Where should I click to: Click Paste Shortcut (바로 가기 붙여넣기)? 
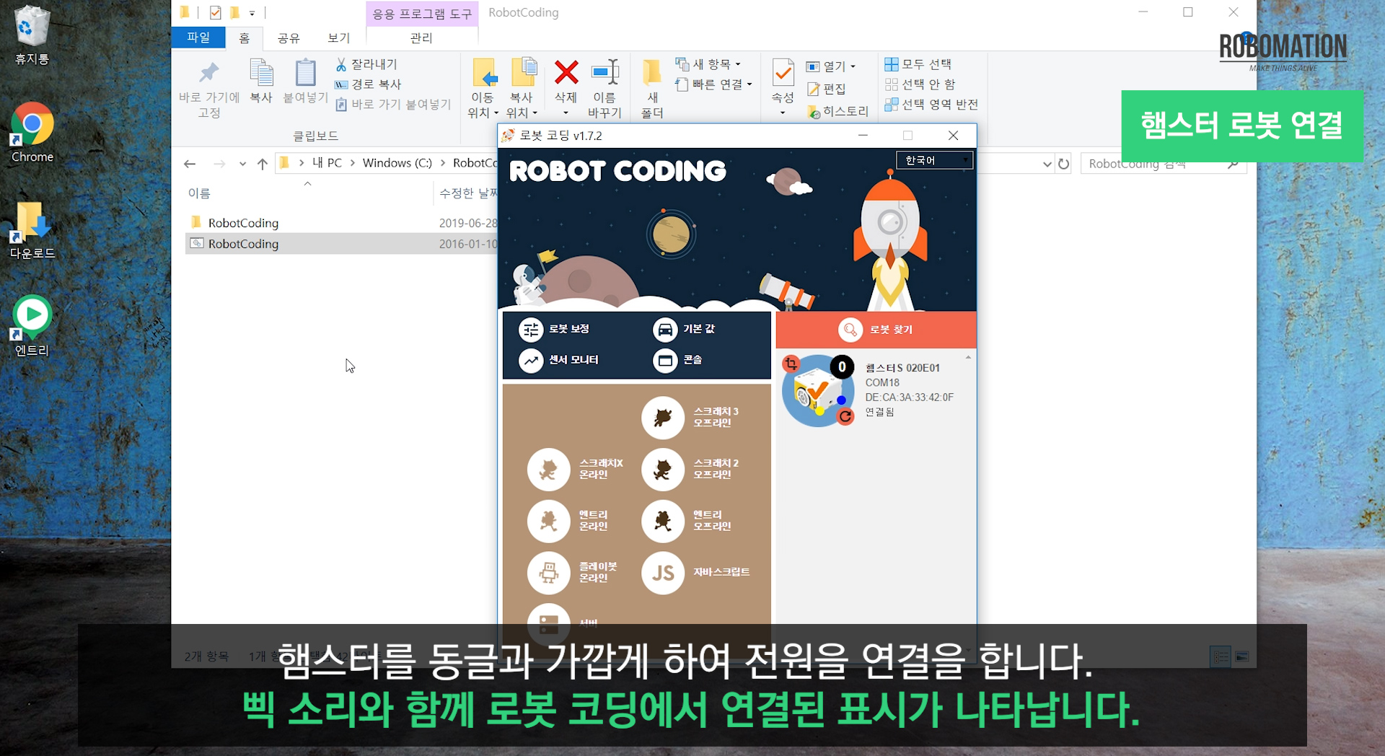[x=393, y=105]
